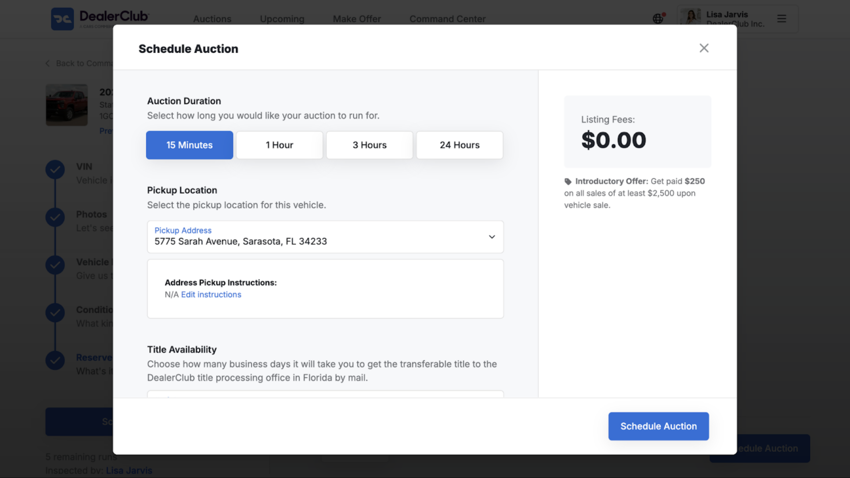Viewport: 850px width, 478px height.
Task: Click the Schedule Auction button in dialog
Action: (x=658, y=426)
